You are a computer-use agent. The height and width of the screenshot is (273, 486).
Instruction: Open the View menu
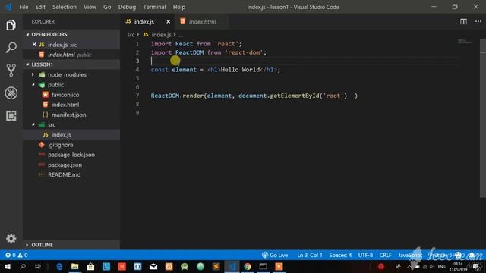[x=90, y=7]
